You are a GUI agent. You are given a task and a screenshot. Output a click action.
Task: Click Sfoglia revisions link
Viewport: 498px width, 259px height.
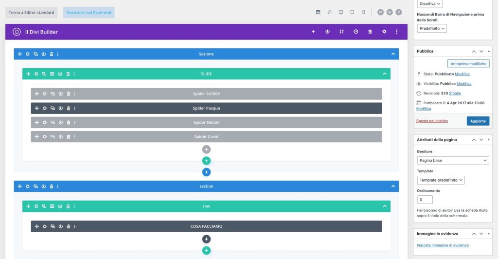tap(455, 93)
